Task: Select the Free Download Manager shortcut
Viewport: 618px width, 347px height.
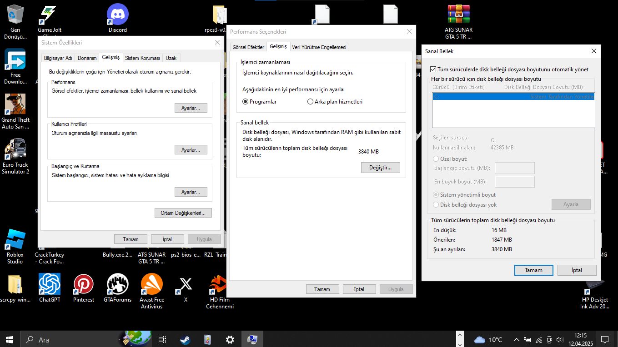Action: click(x=15, y=66)
